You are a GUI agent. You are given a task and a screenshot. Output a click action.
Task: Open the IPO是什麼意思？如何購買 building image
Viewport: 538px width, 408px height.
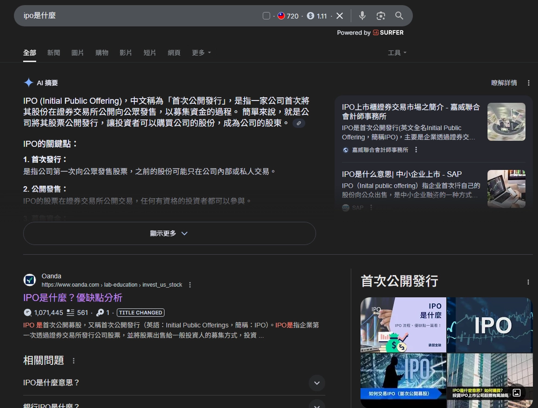pyautogui.click(x=490, y=381)
